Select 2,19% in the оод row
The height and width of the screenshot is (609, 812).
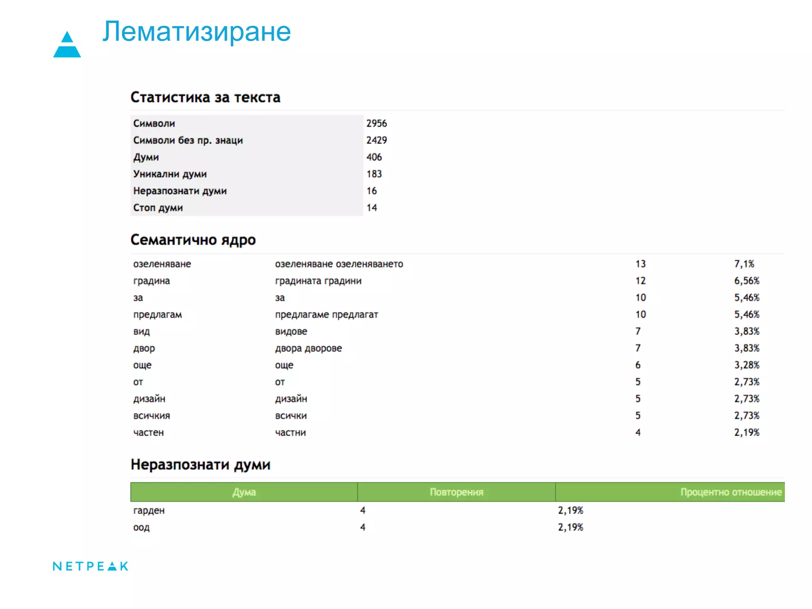point(571,527)
